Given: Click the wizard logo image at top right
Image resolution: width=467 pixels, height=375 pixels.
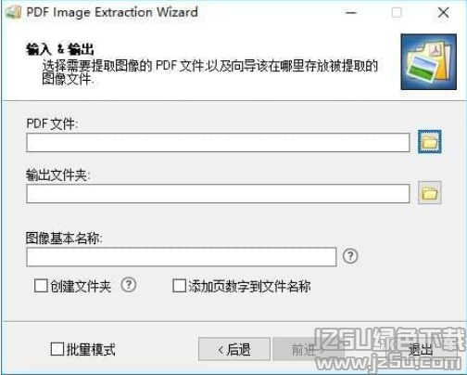Looking at the screenshot, I should (x=428, y=62).
